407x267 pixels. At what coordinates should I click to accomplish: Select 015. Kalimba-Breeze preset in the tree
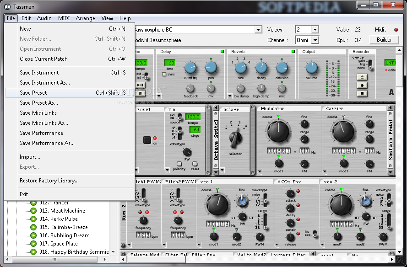coord(63,227)
